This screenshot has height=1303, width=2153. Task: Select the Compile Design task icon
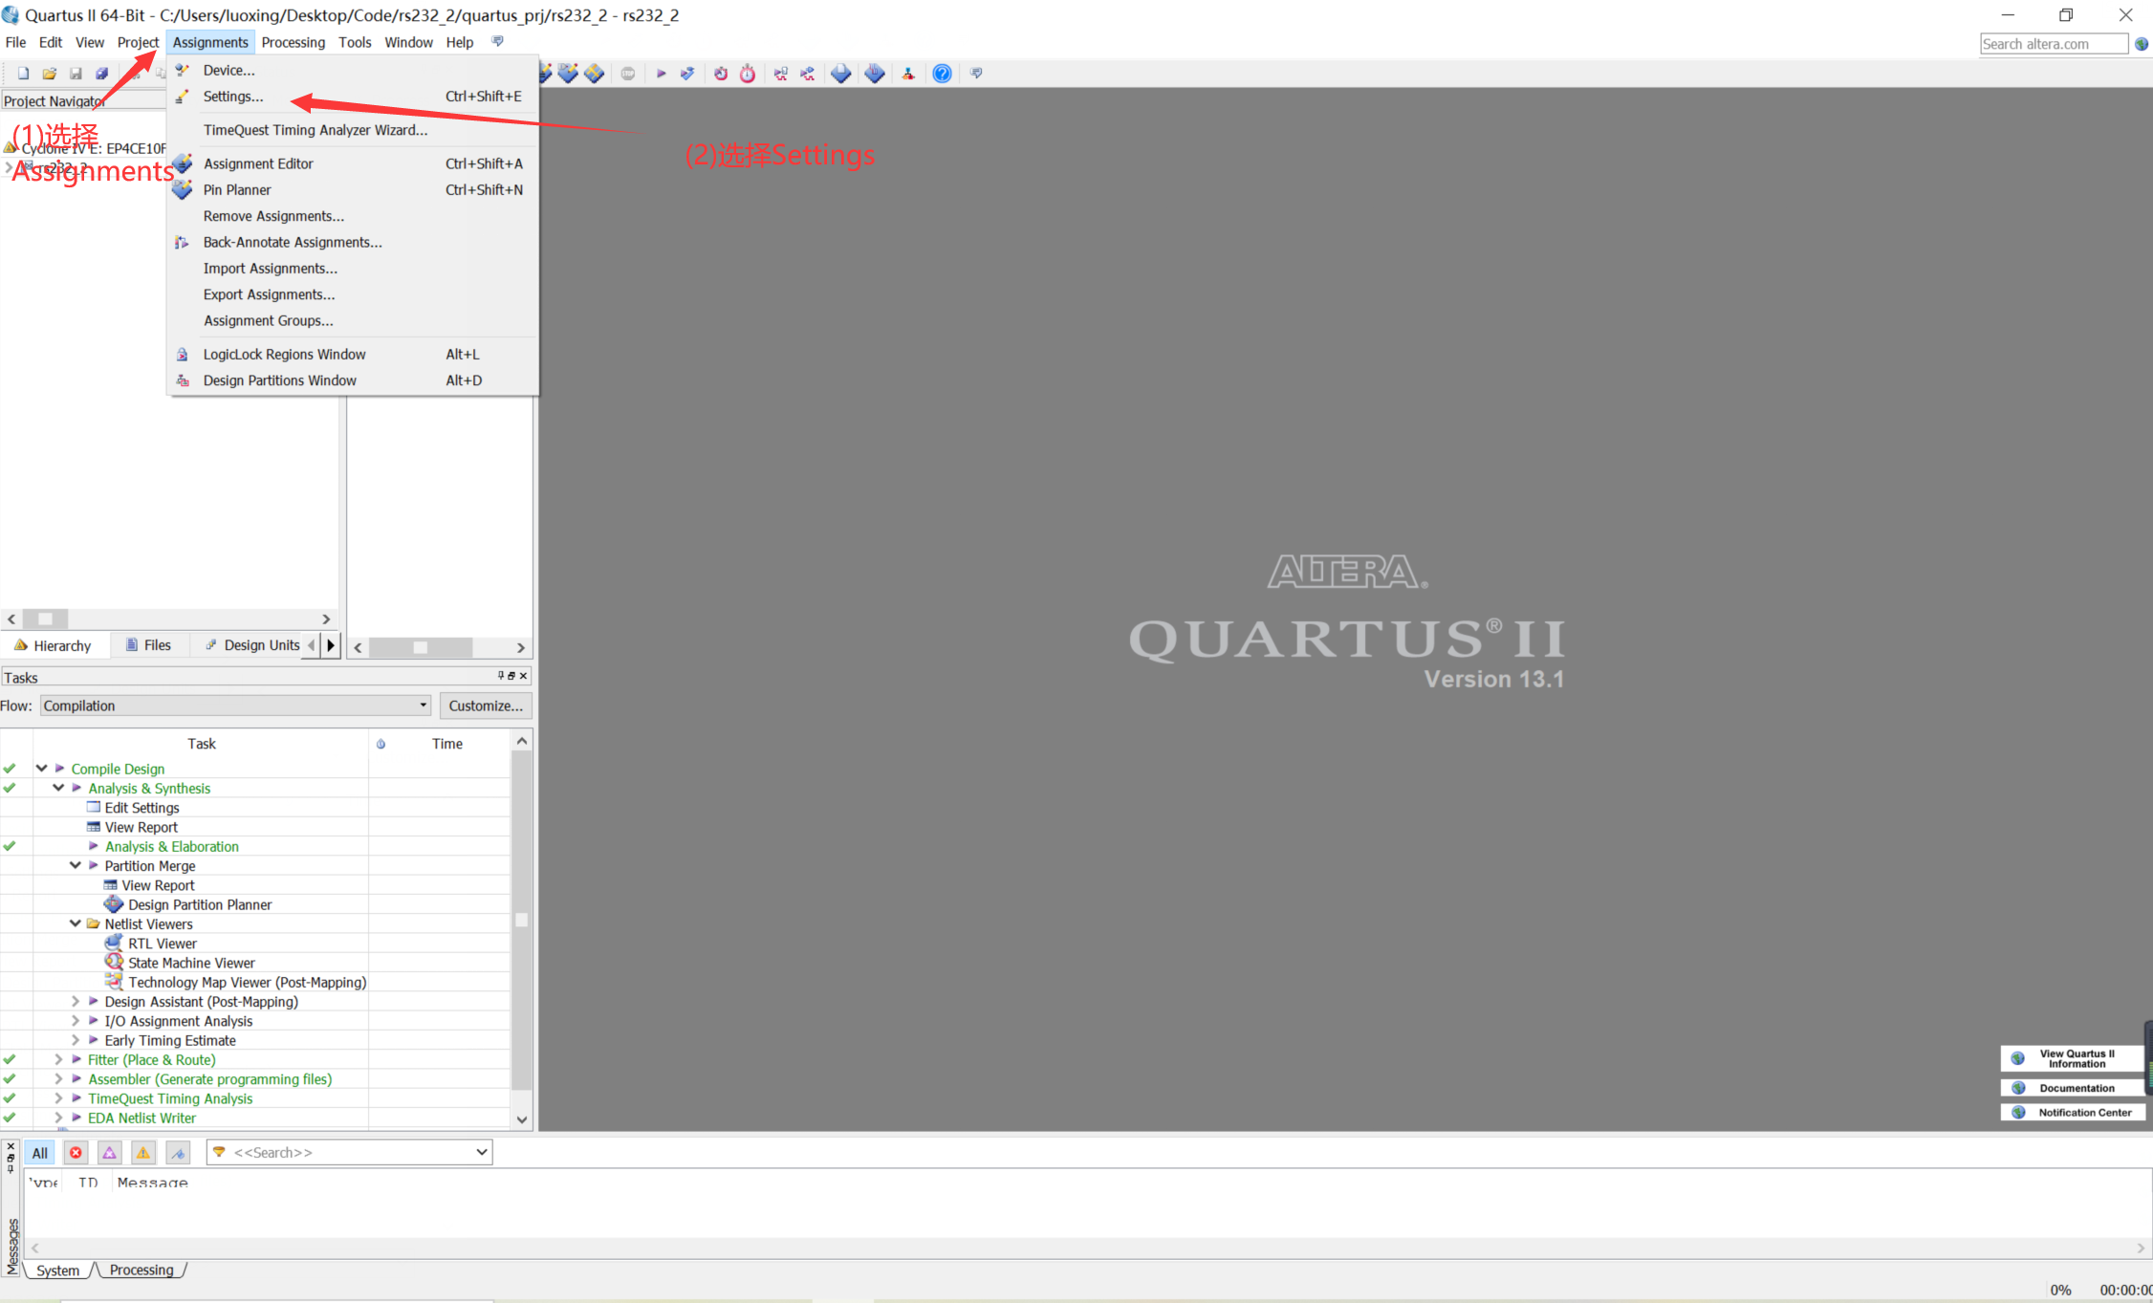coord(60,768)
